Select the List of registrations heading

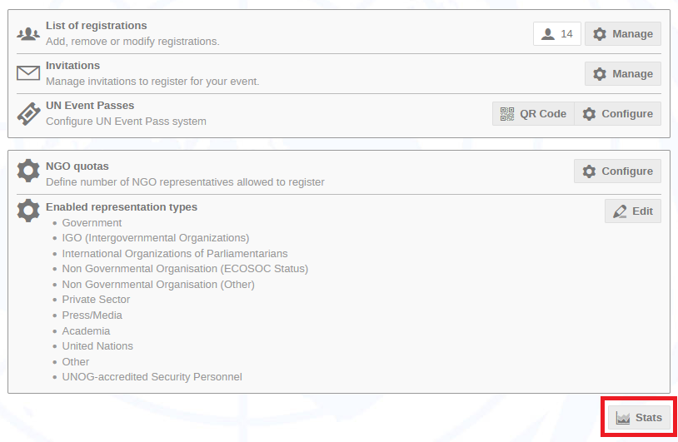click(x=97, y=26)
